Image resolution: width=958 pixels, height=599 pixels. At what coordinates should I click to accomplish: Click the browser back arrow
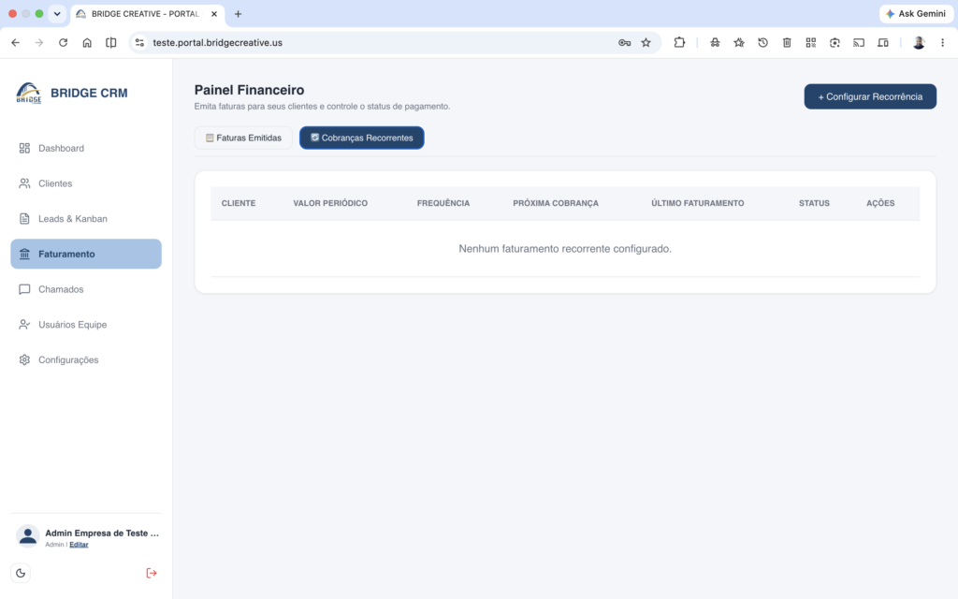pyautogui.click(x=15, y=43)
